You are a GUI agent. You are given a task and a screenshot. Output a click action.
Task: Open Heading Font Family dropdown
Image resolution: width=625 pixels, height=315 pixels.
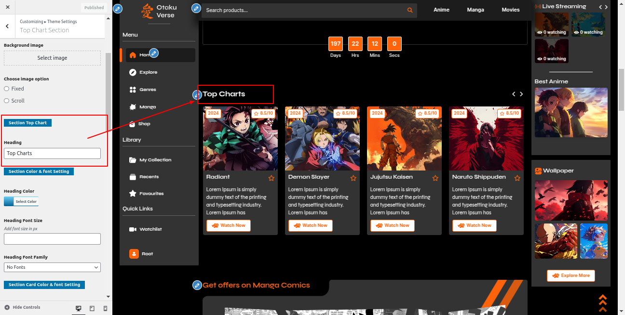coord(52,267)
